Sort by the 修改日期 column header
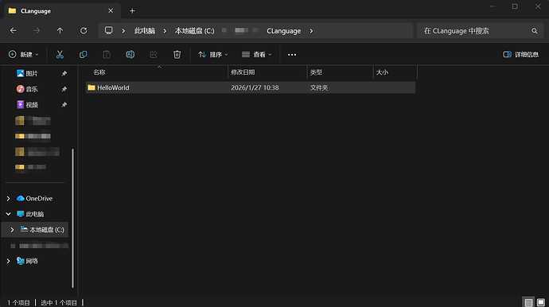This screenshot has width=549, height=307. [243, 72]
